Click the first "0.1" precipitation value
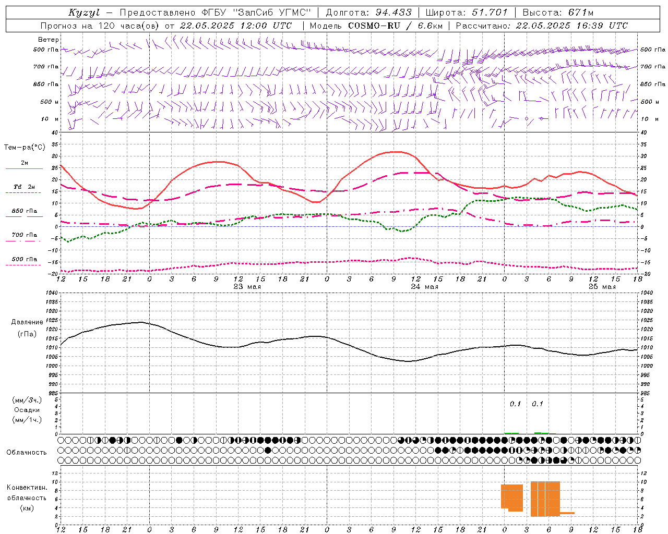 tap(516, 404)
